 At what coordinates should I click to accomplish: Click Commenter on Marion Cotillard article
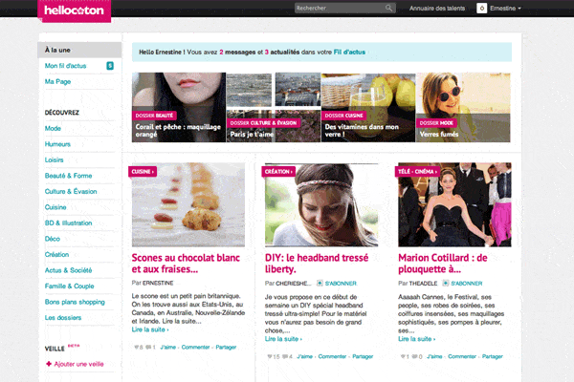[x=462, y=357]
